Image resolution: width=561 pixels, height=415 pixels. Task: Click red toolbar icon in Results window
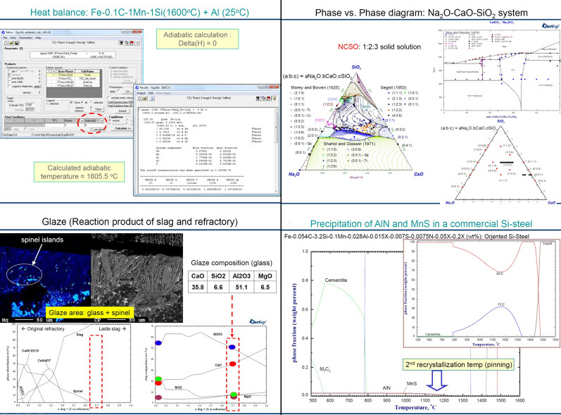pos(269,98)
